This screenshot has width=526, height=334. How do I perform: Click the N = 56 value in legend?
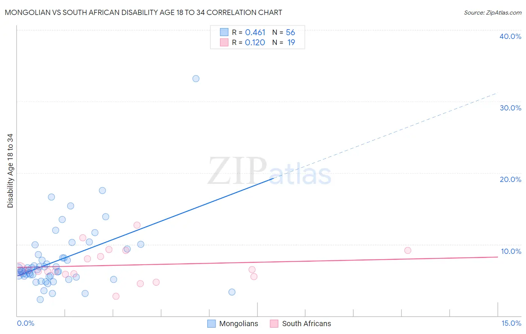284,32
